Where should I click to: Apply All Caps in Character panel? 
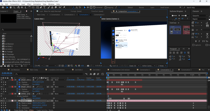[203, 41]
